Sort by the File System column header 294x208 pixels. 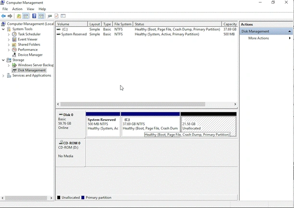(123, 24)
